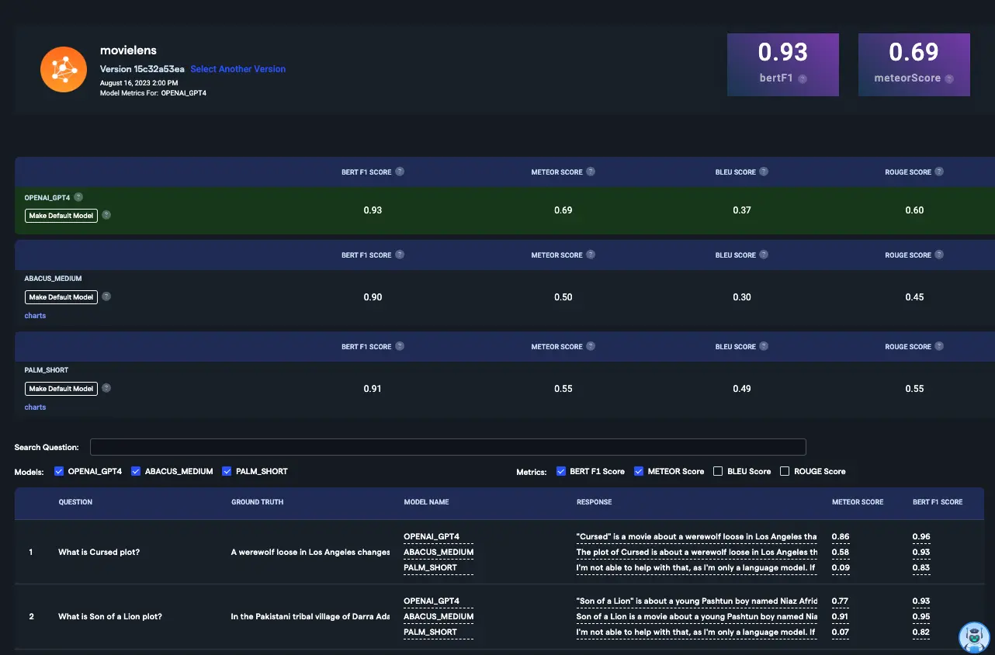The width and height of the screenshot is (995, 655).
Task: Click the orange movielens model logo icon
Action: tap(63, 70)
